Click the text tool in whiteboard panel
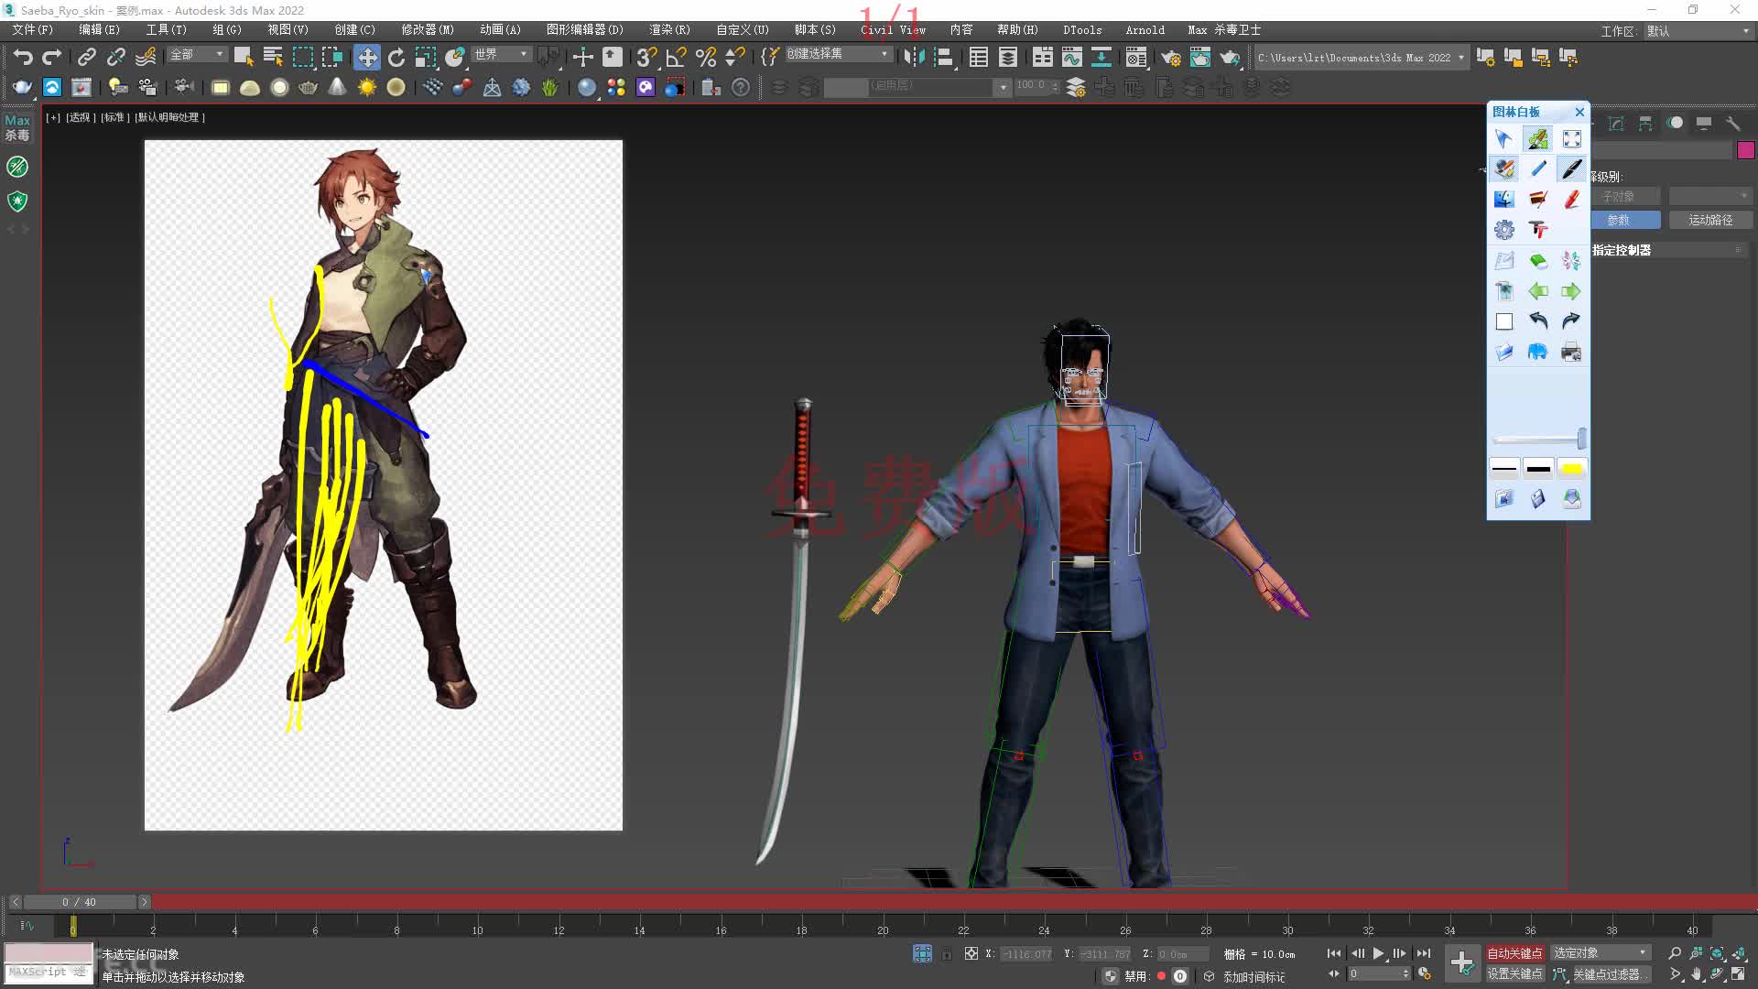 point(1538,229)
